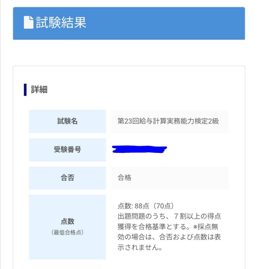Select the 合格 result value
Viewport: 258px width, 269px height.
(x=124, y=178)
